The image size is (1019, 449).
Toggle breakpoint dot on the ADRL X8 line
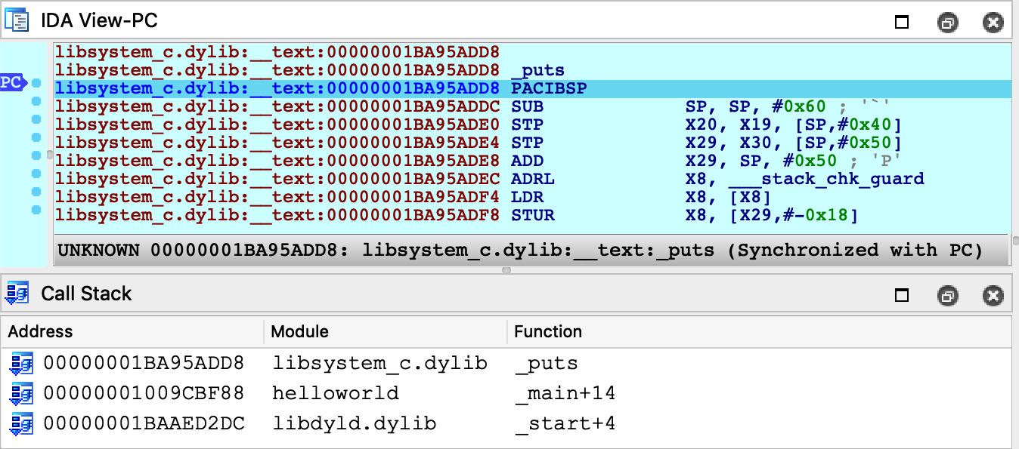click(36, 174)
